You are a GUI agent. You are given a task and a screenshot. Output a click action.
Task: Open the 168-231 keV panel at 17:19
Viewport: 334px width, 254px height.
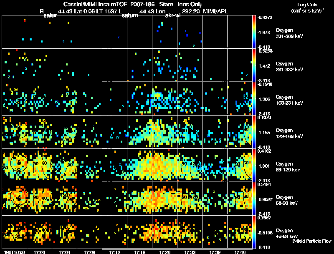coord(140,98)
